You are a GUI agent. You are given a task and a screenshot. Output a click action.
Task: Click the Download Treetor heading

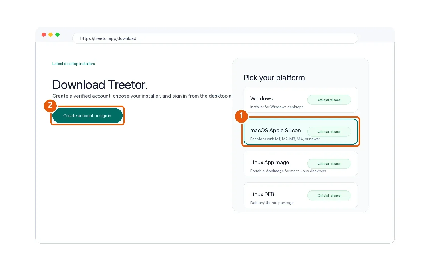click(100, 85)
